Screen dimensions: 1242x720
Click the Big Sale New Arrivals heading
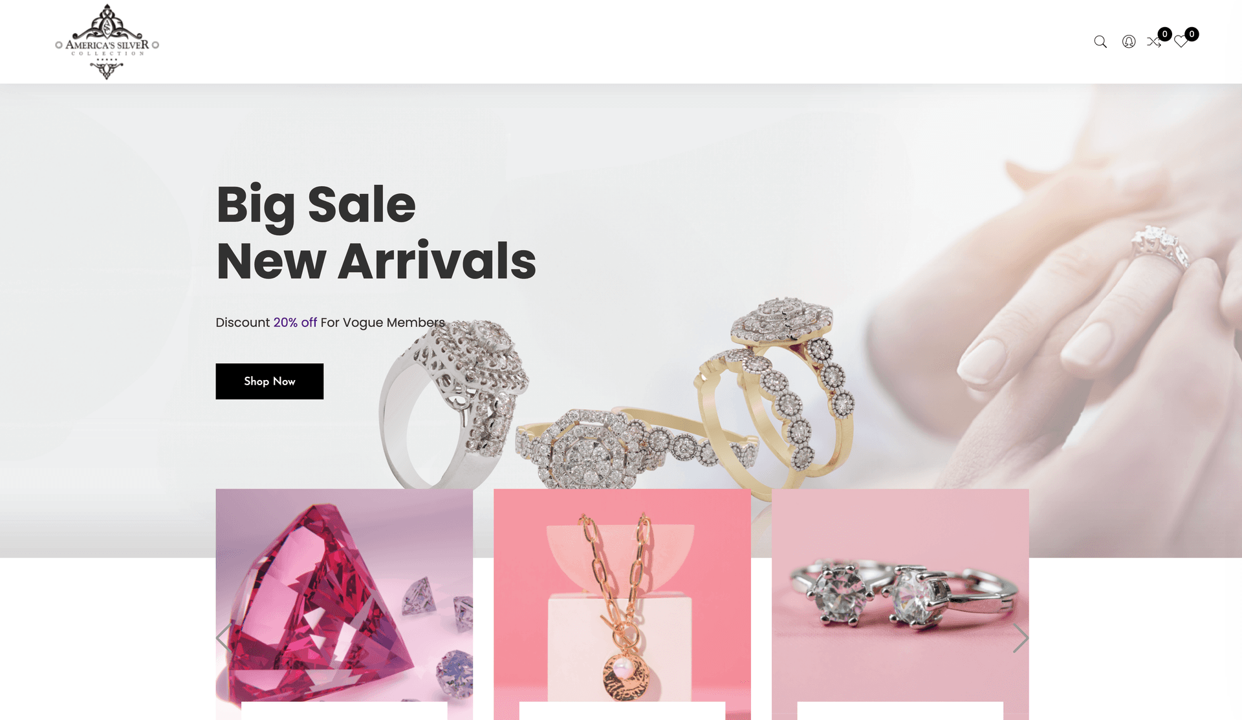click(376, 232)
